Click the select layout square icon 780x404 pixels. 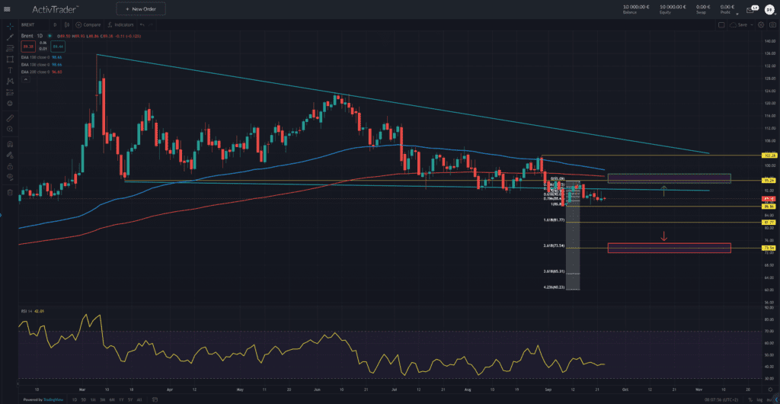pyautogui.click(x=721, y=24)
